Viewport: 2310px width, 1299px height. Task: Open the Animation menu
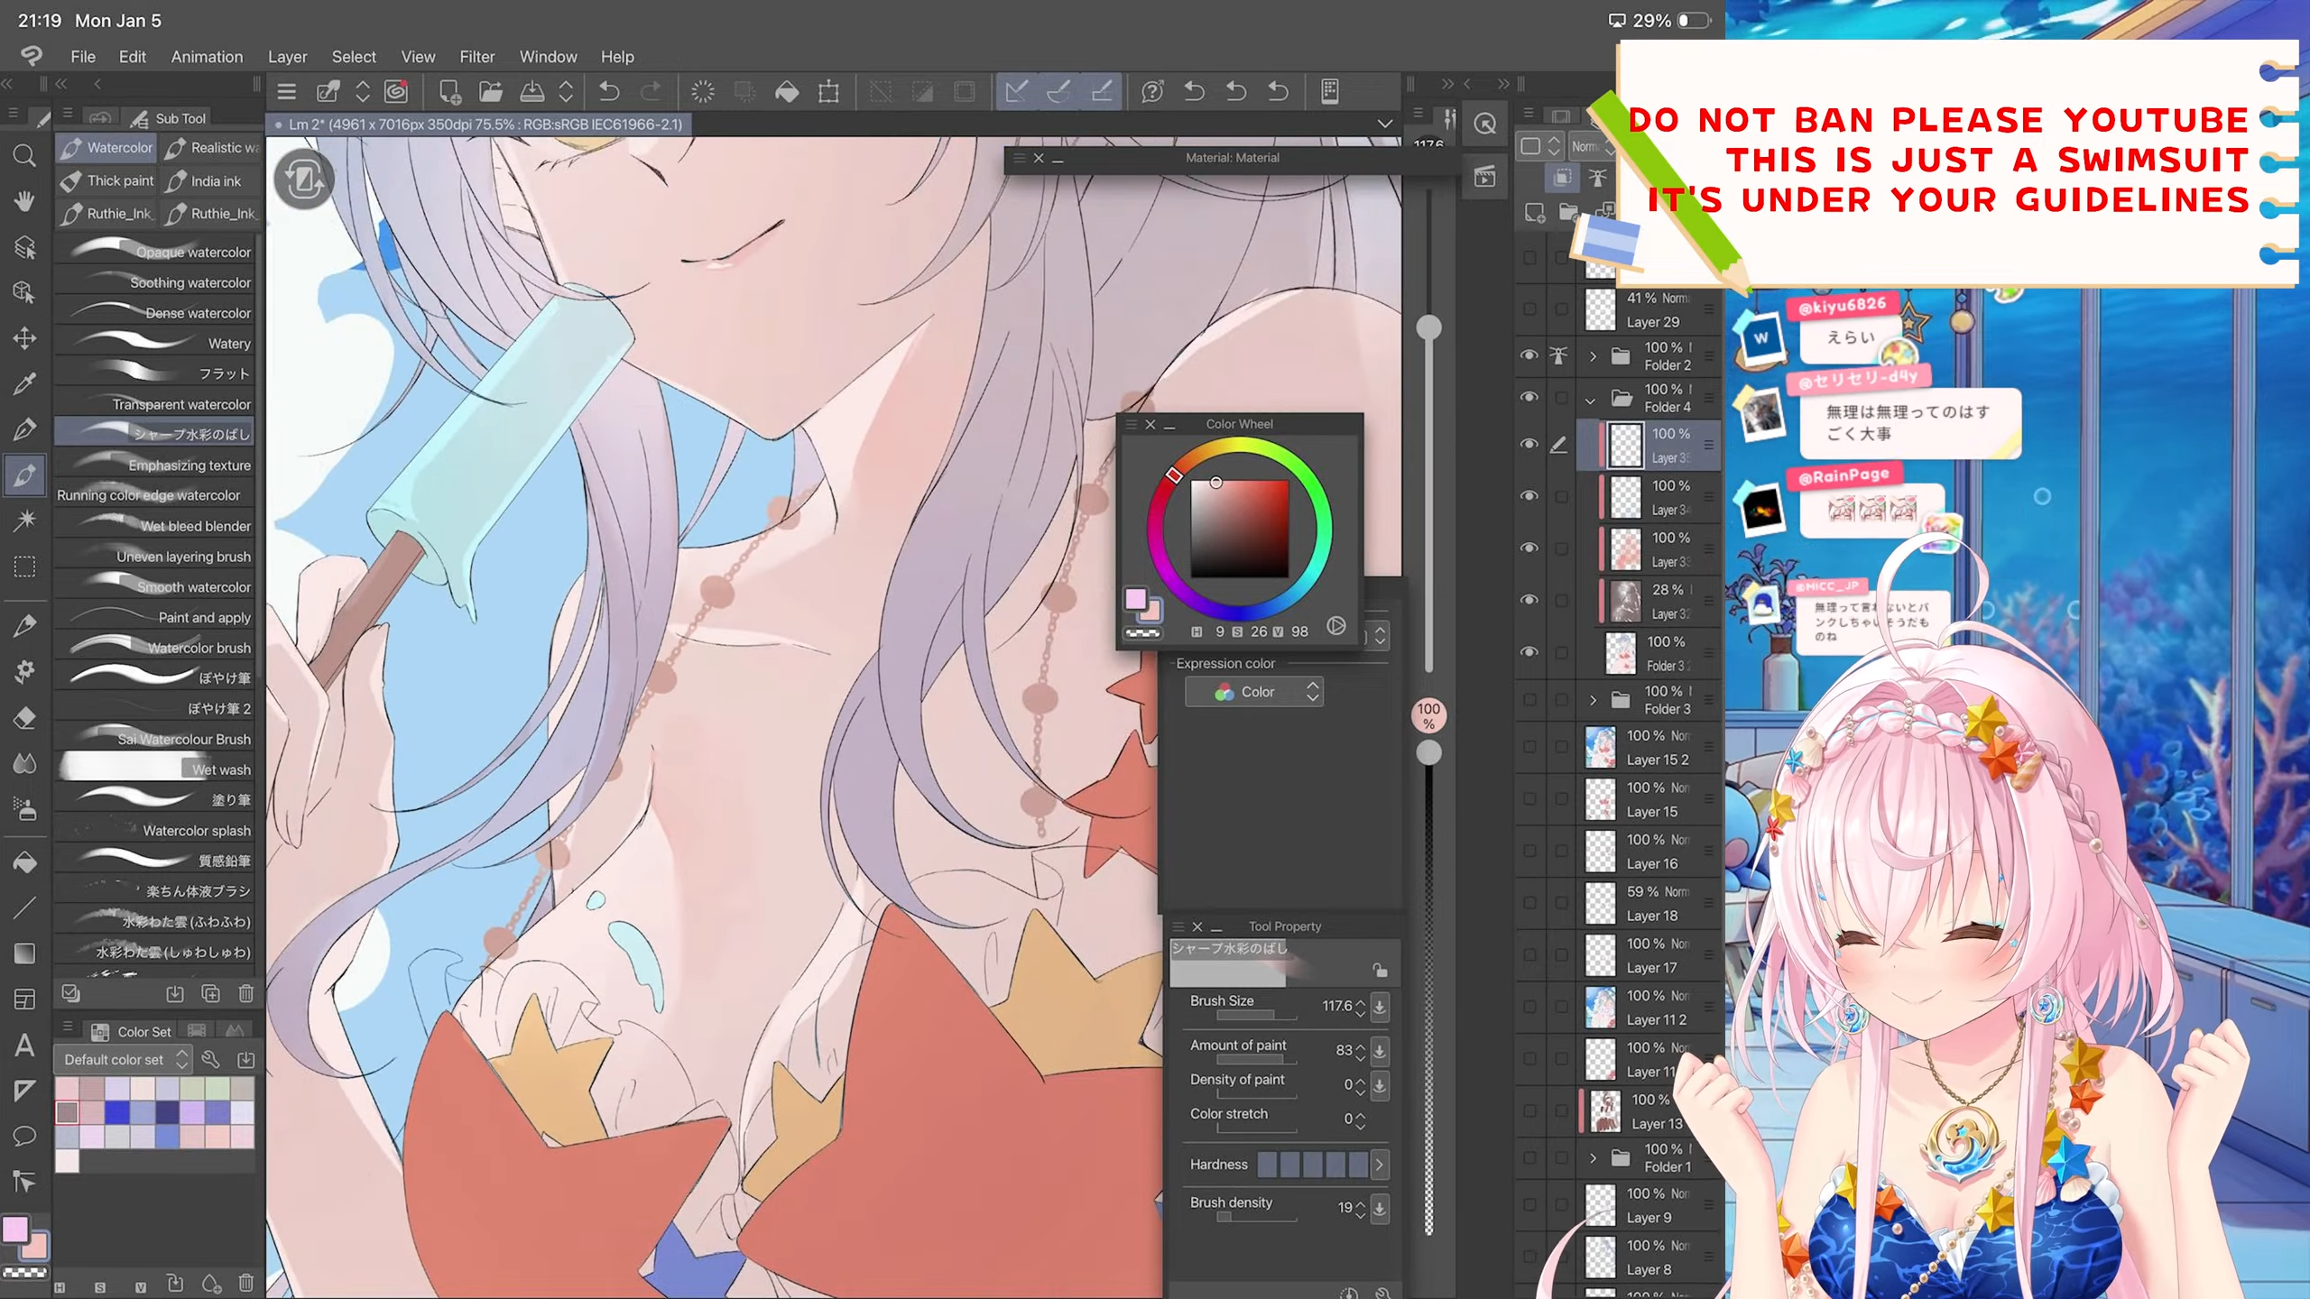207,57
